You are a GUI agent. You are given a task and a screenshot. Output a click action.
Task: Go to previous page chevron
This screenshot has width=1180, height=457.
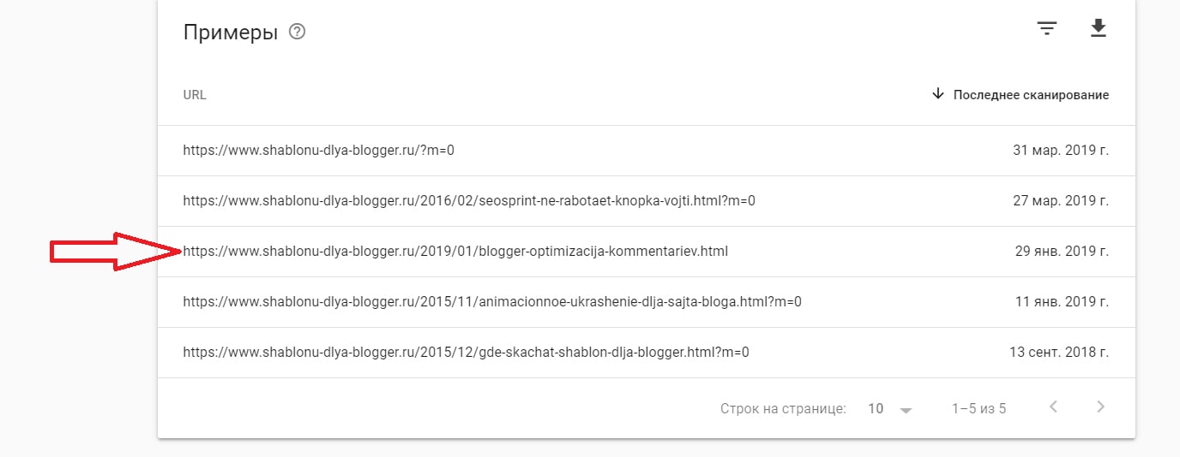click(x=1054, y=407)
